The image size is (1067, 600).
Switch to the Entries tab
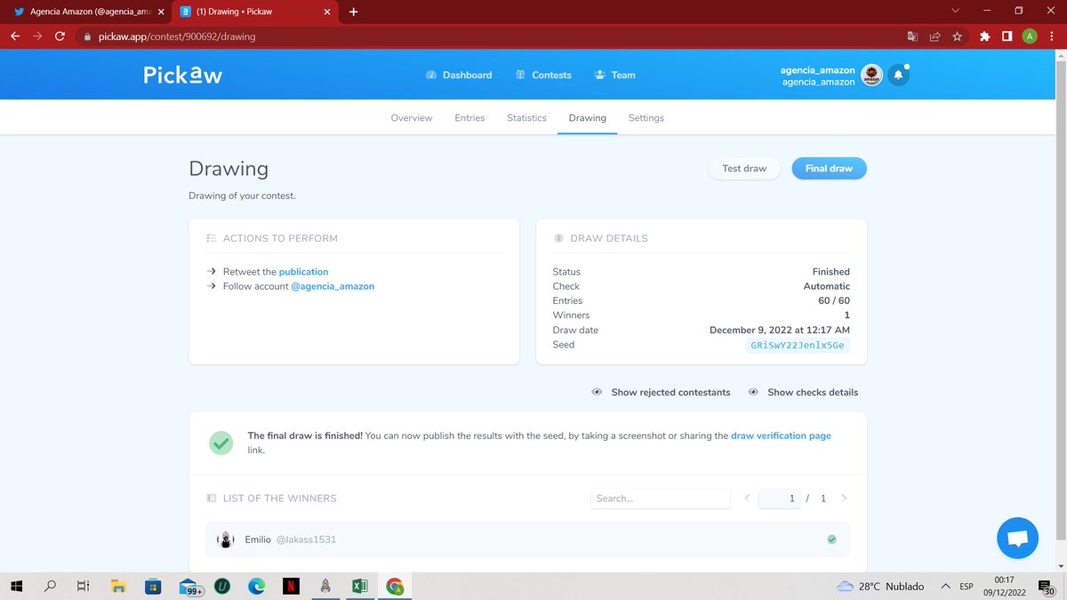coord(469,118)
